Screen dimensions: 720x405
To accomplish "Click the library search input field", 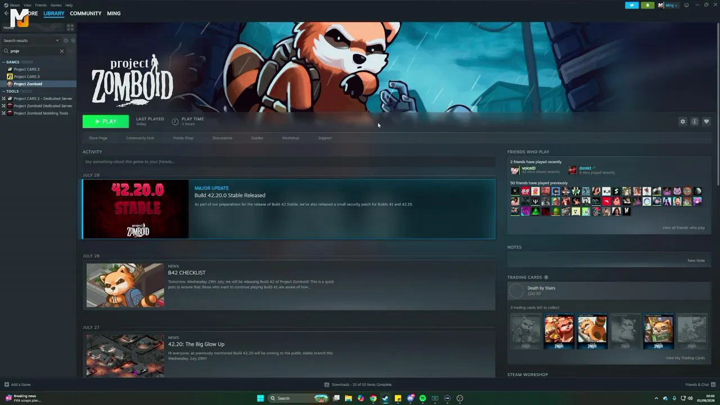I will click(x=34, y=51).
